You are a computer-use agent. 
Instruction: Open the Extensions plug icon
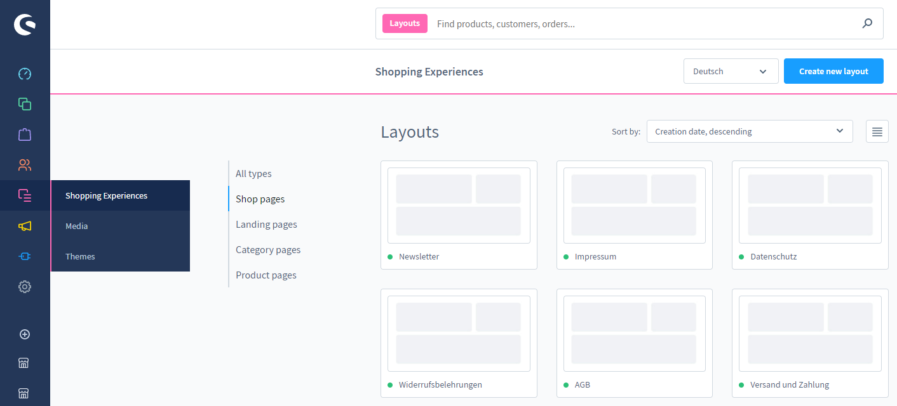click(x=25, y=256)
